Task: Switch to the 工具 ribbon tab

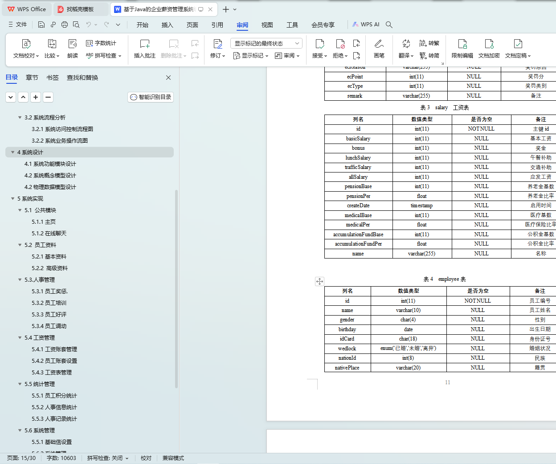Action: (292, 25)
